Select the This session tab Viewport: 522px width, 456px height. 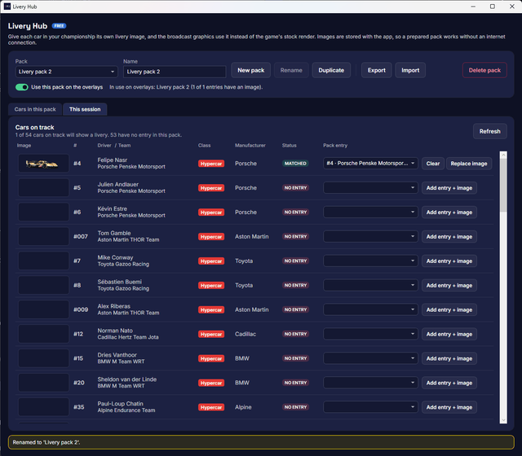[x=85, y=109]
